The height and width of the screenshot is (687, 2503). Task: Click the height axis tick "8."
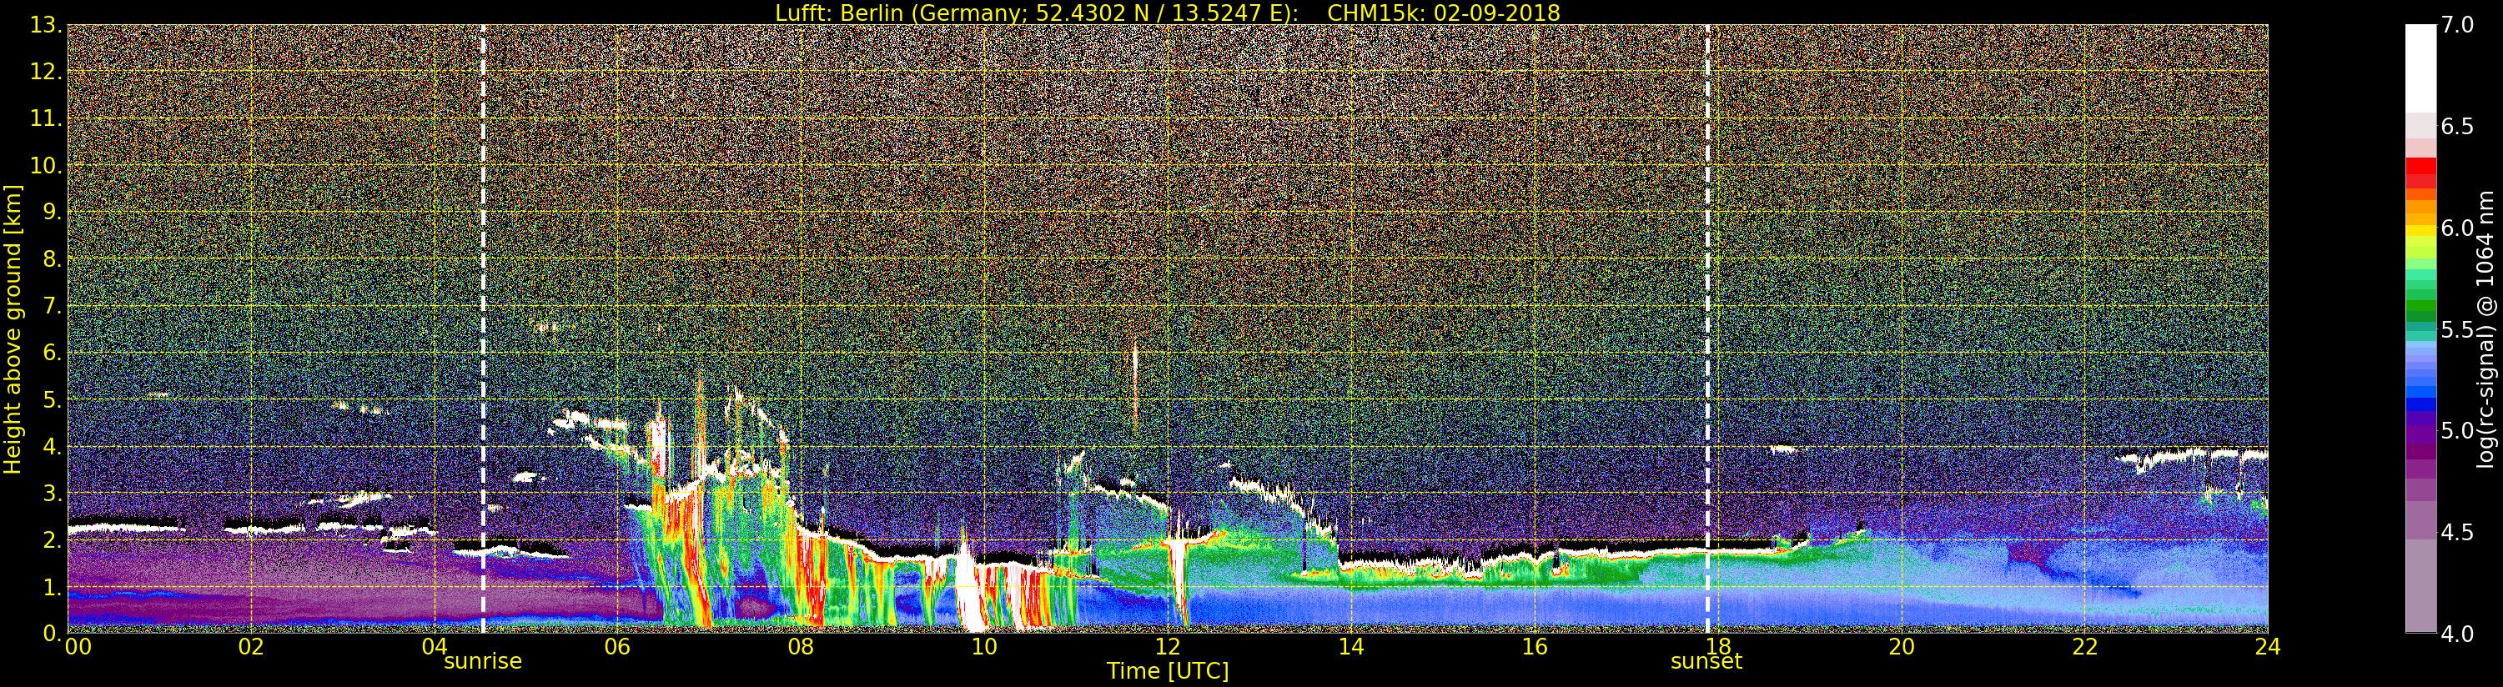click(x=53, y=259)
